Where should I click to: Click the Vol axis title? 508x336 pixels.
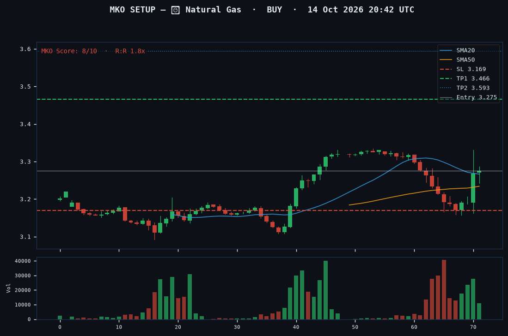coord(8,288)
